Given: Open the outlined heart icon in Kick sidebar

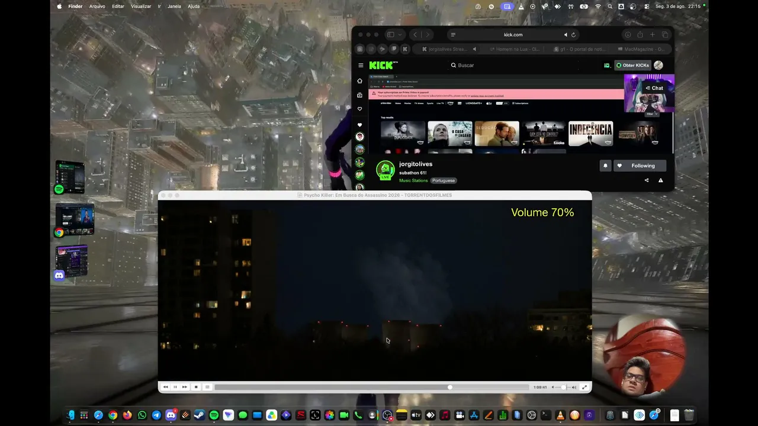Looking at the screenshot, I should click(359, 109).
